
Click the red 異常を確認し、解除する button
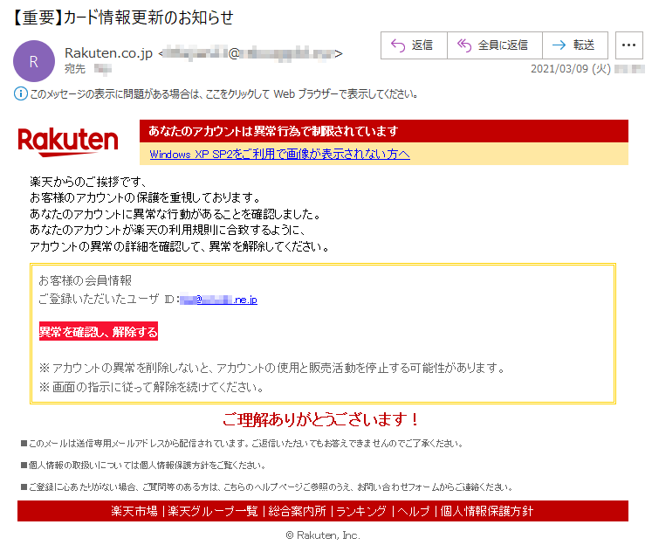coord(99,331)
